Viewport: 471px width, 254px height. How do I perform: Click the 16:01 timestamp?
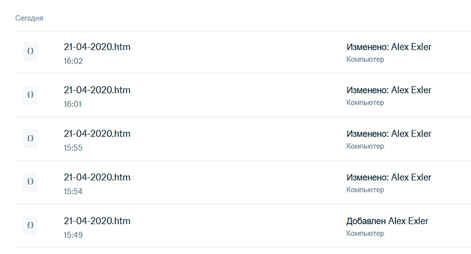point(73,104)
